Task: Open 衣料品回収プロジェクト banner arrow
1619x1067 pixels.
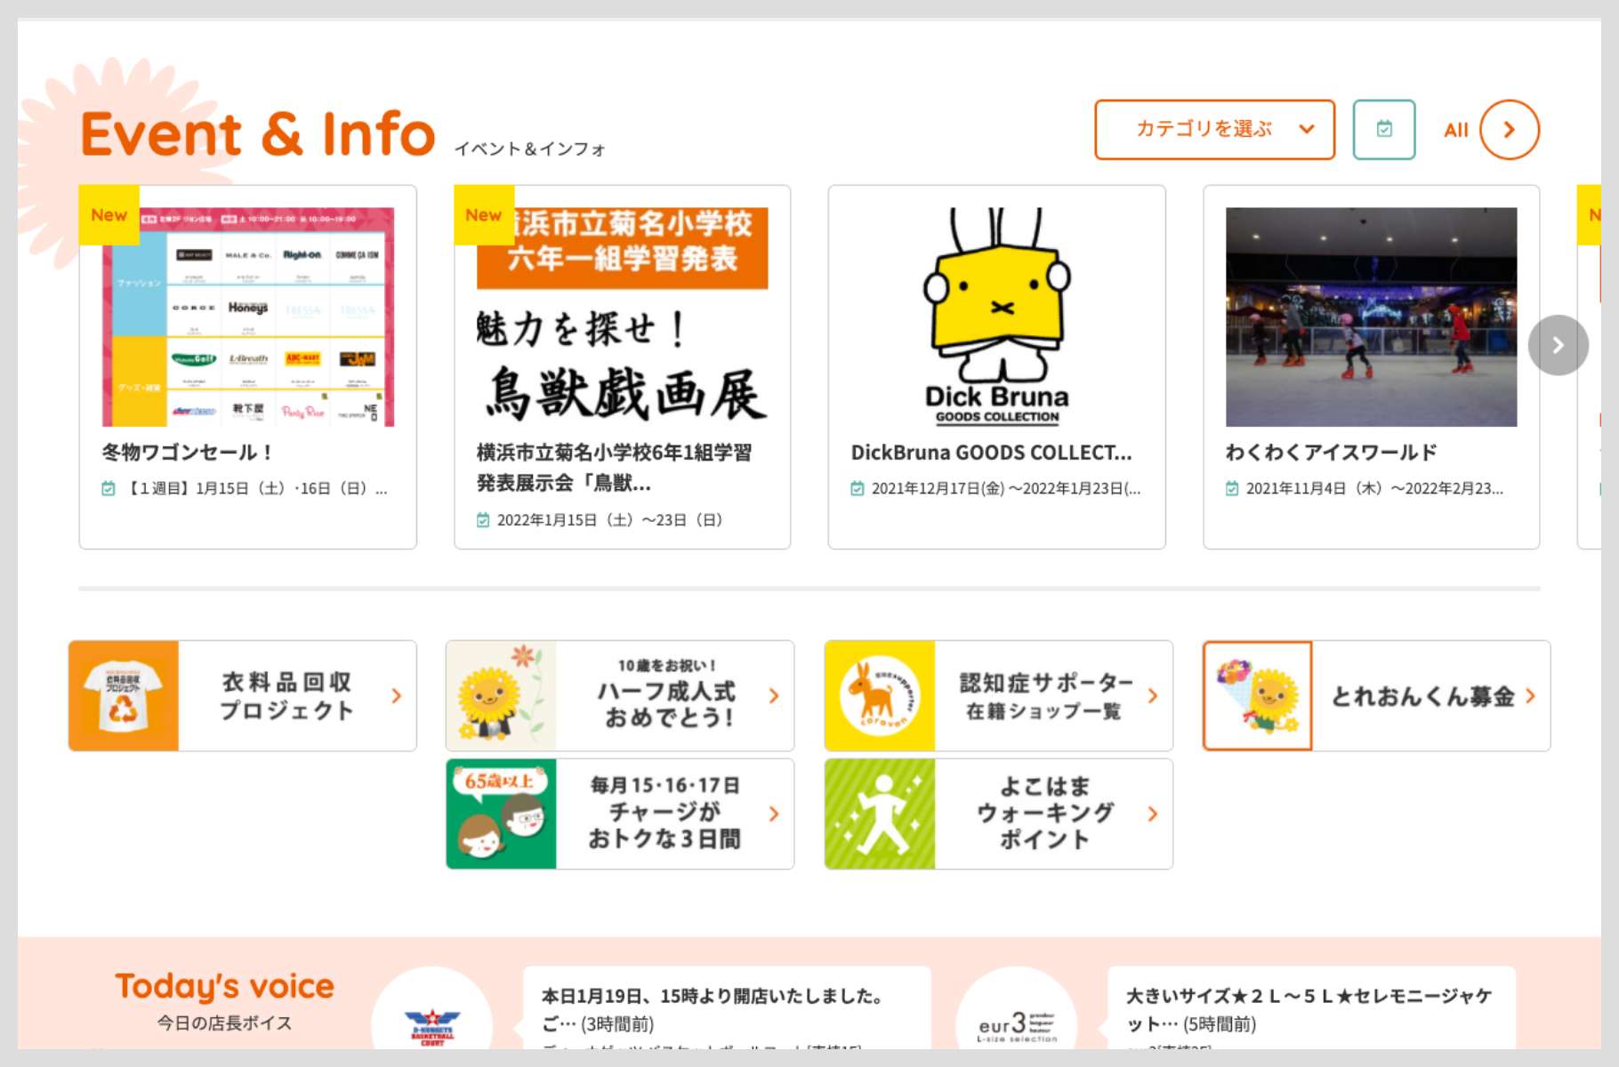Action: pyautogui.click(x=397, y=696)
